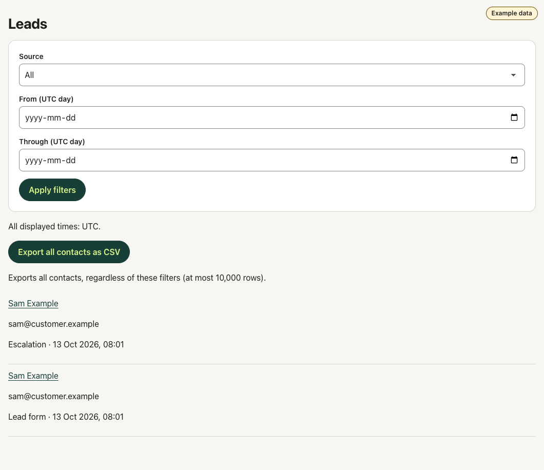Open Sam Example link in Lead form entry
This screenshot has width=544, height=470.
(x=33, y=376)
